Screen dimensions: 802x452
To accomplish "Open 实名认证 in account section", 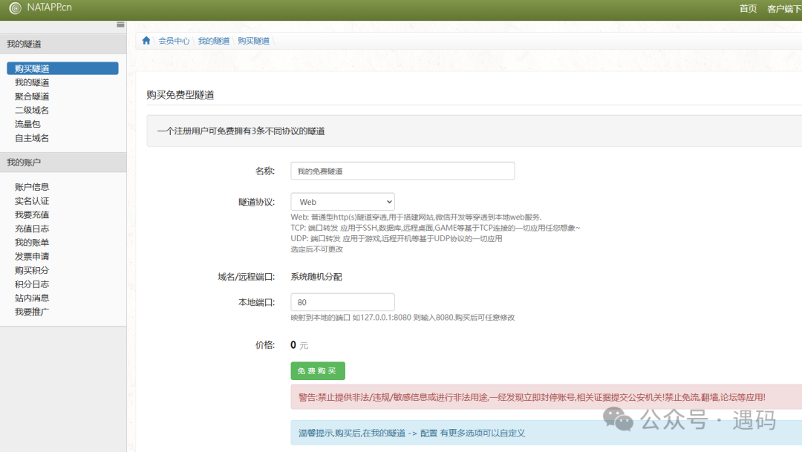I will (32, 201).
